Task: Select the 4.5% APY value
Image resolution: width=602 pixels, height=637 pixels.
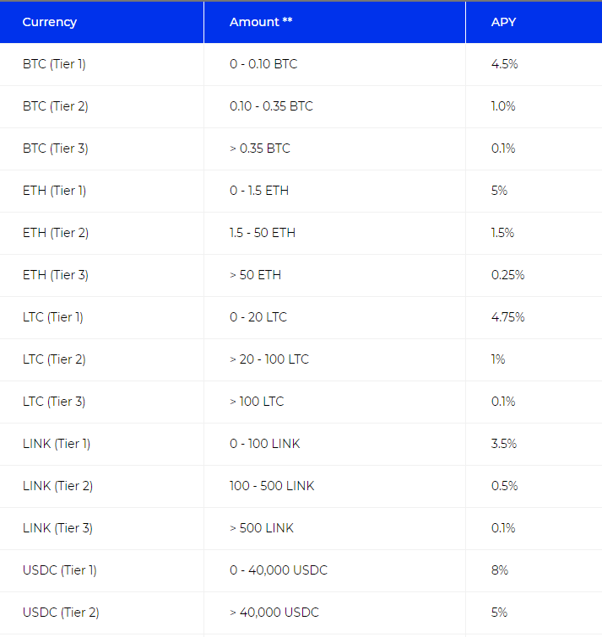Action: coord(504,64)
